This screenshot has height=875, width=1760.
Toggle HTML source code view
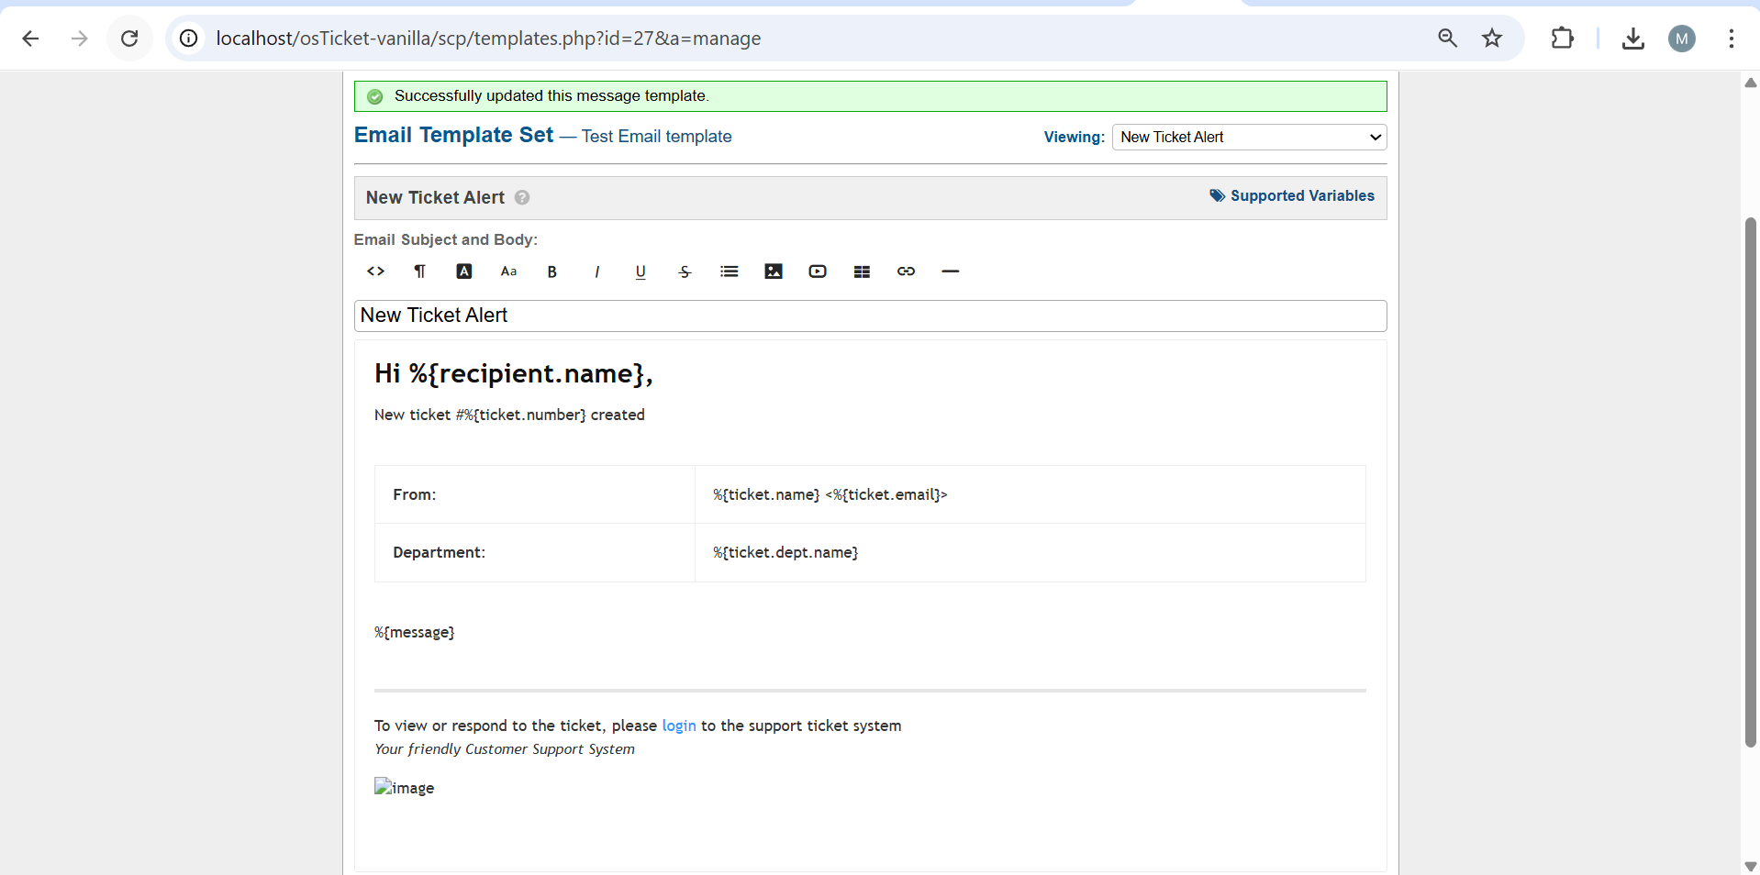tap(375, 271)
